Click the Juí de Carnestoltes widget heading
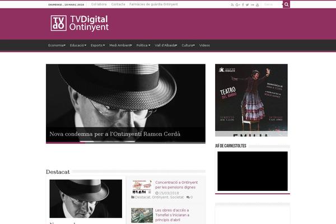This screenshot has width=336, height=224. coord(231,146)
